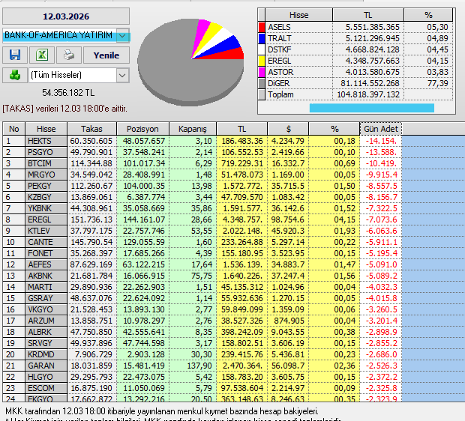Image resolution: width=465 pixels, height=421 pixels.
Task: Sort by the Takas column header
Action: click(x=92, y=129)
